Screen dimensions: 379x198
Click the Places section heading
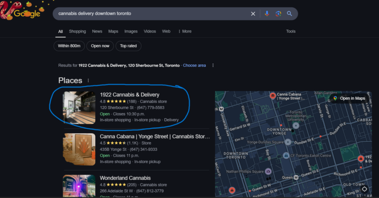[70, 81]
